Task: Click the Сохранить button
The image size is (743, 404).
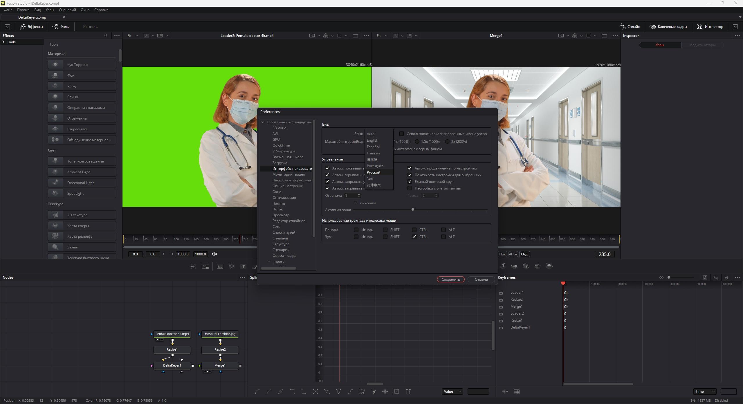Action: click(x=450, y=279)
